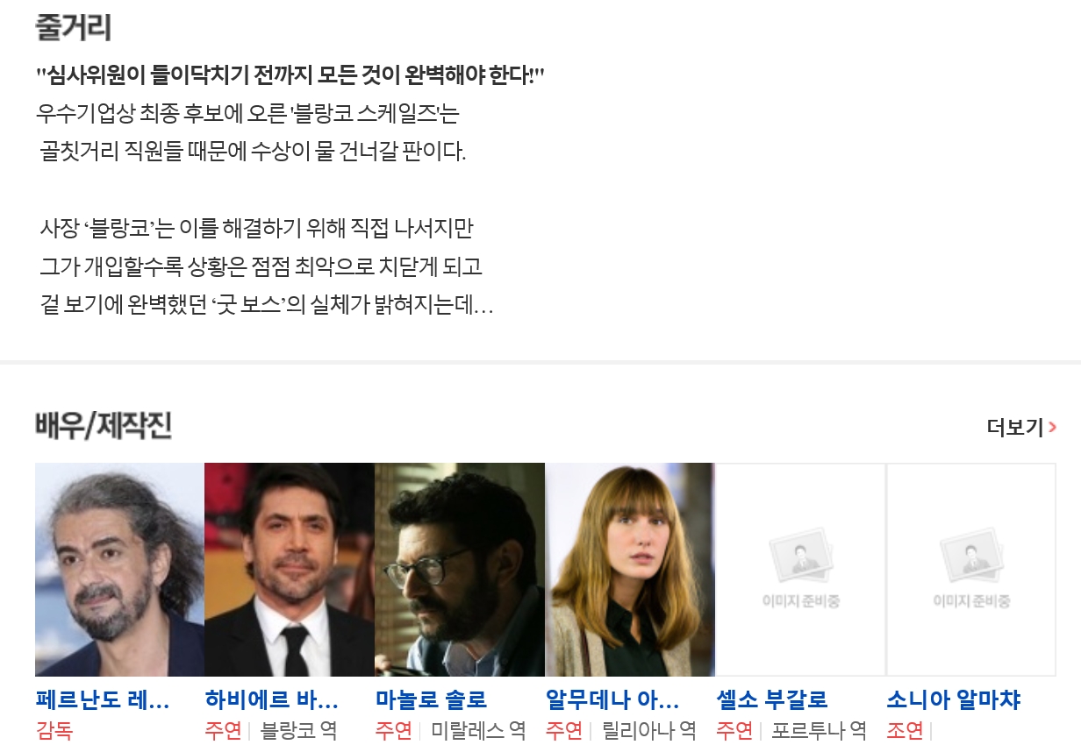Select 하비에르 바... actor photo
The height and width of the screenshot is (752, 1081).
tap(290, 570)
